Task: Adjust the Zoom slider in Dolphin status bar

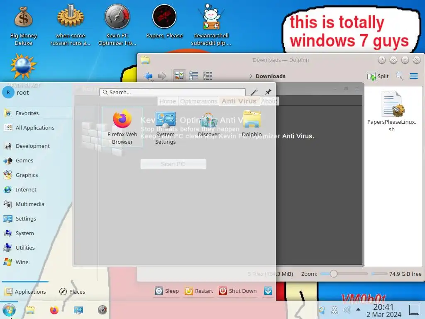Action: (344, 274)
